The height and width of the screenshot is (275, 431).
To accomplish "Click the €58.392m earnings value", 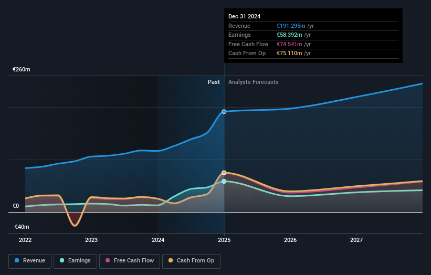I will coord(289,35).
